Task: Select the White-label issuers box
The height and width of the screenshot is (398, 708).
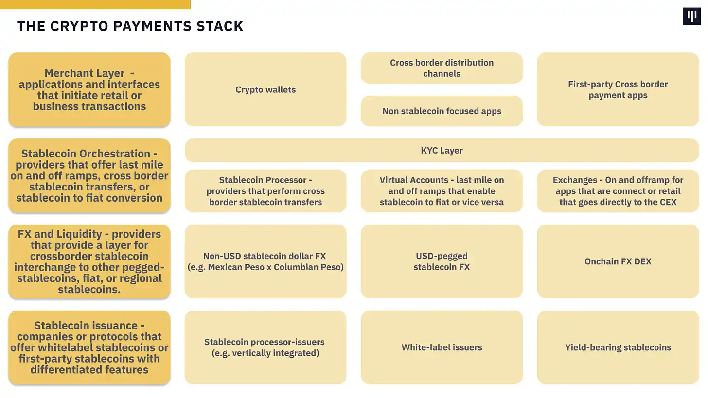Action: pyautogui.click(x=442, y=347)
